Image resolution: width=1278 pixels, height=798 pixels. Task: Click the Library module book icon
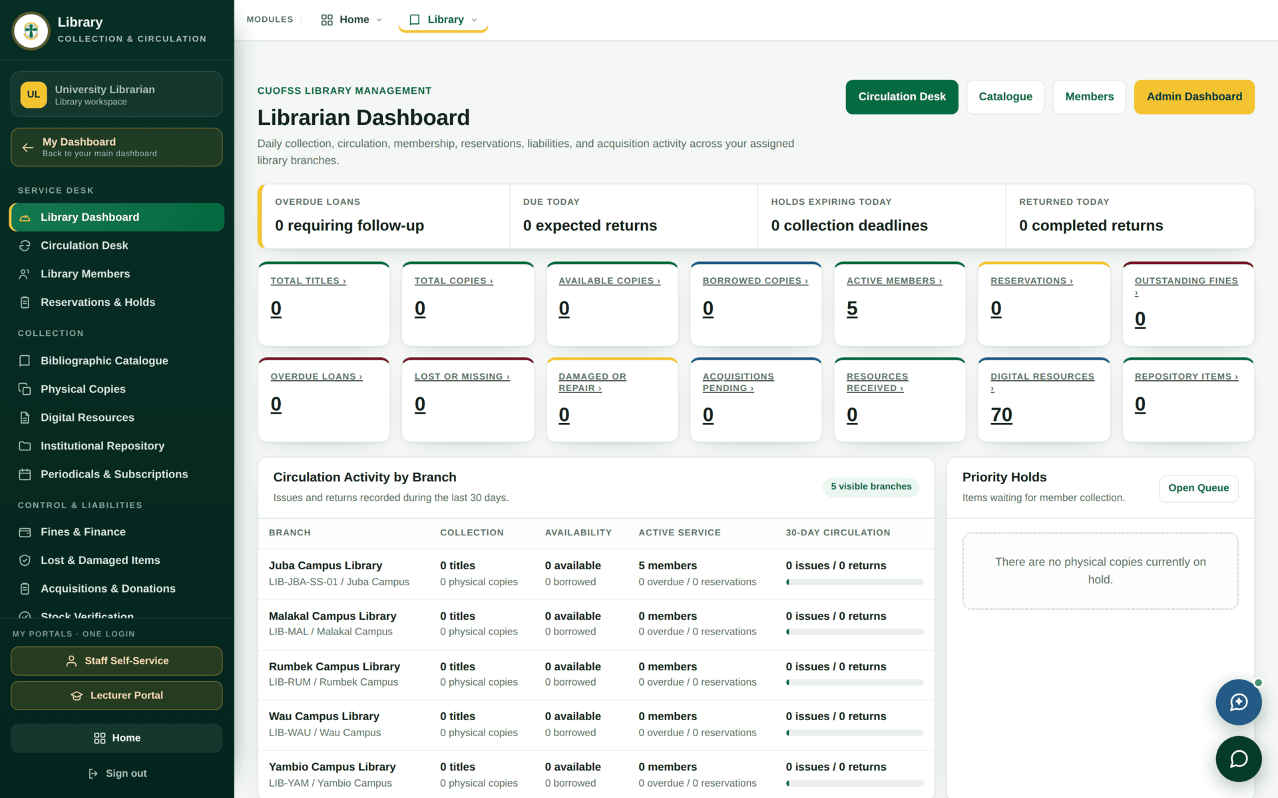(x=415, y=20)
